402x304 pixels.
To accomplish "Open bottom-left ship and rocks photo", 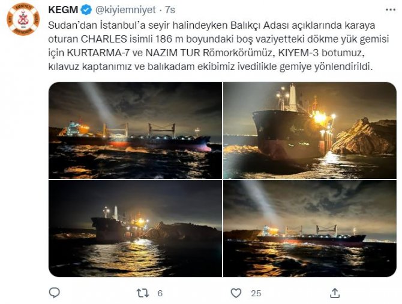I will pos(135,229).
